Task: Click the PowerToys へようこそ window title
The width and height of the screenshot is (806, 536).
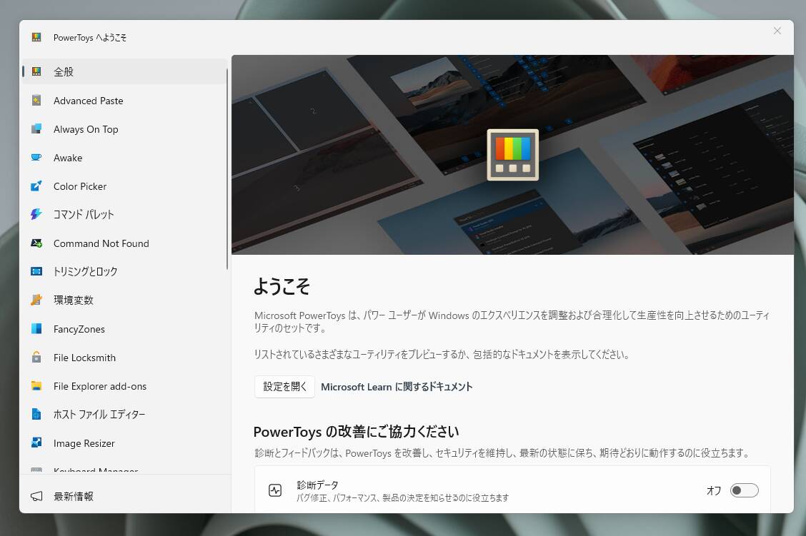Action: coord(90,38)
